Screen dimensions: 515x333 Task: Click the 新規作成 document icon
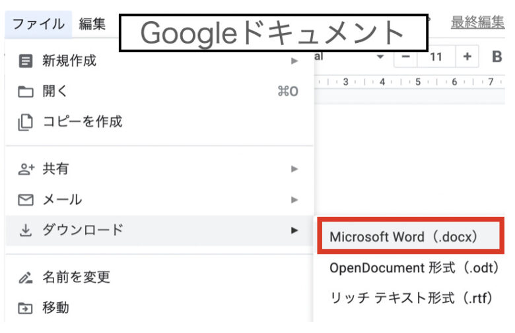coord(26,61)
